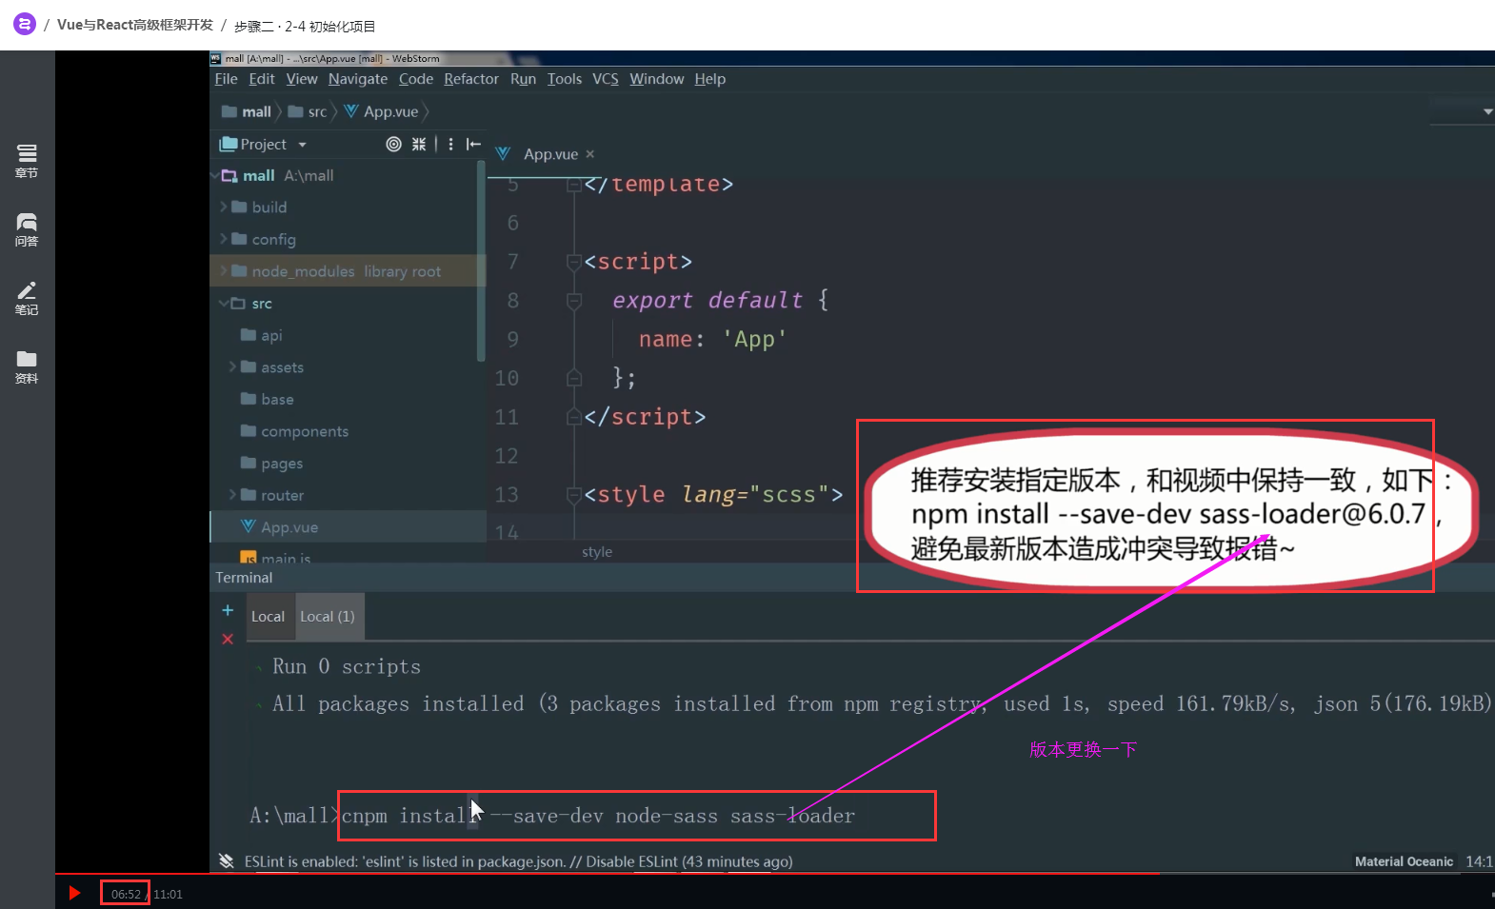Click the style breadcrumb below editor

pos(597,552)
